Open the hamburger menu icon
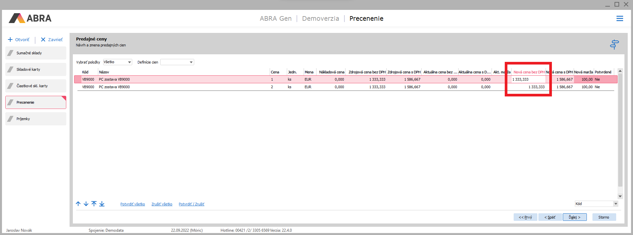The height and width of the screenshot is (235, 633). click(x=619, y=19)
